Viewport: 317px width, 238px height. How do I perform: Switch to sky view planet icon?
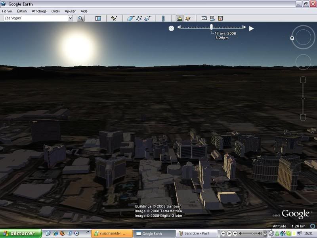click(188, 18)
